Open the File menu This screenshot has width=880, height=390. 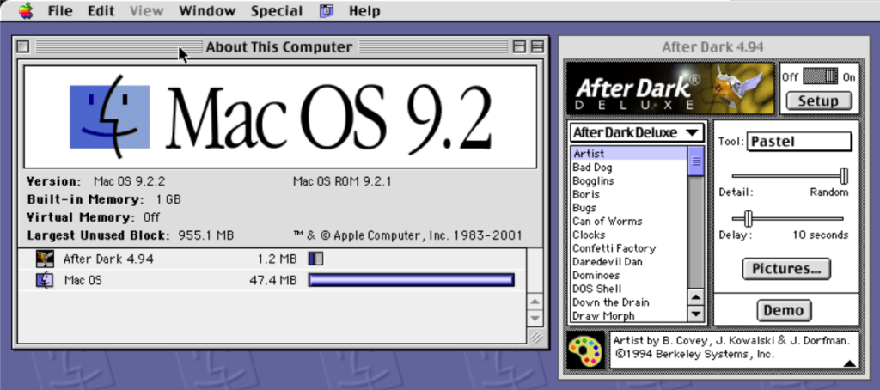(60, 11)
